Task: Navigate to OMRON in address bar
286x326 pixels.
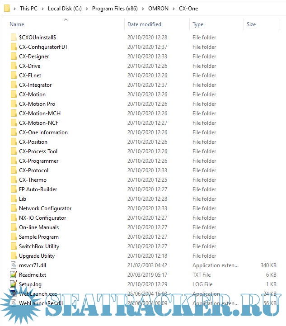Action: (x=159, y=9)
